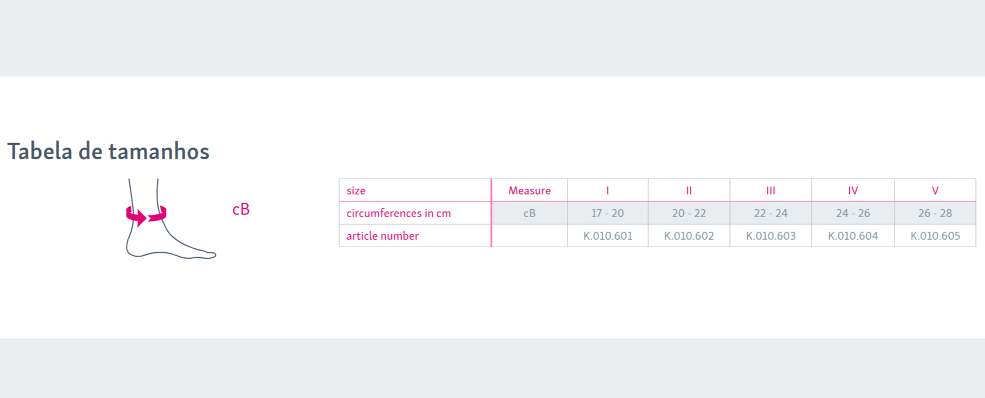Click the 22 - 24 circumference cell
The width and height of the screenshot is (985, 398).
click(x=771, y=213)
